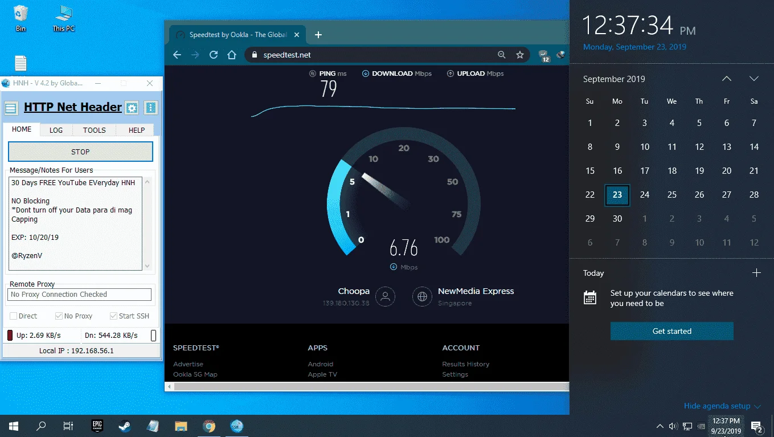Select September 30 in the calendar
774x437 pixels.
pos(617,218)
